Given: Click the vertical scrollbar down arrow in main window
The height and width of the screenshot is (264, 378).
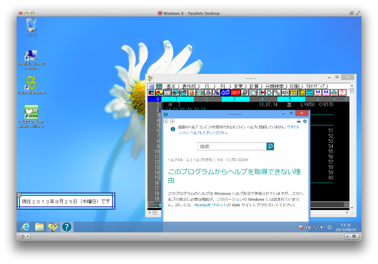Looking at the screenshot, I should (352, 207).
